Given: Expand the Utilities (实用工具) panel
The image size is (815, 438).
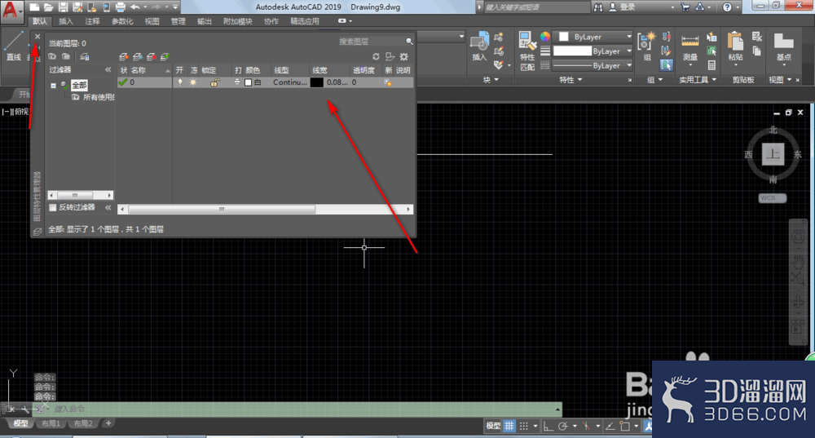Looking at the screenshot, I should [x=697, y=80].
